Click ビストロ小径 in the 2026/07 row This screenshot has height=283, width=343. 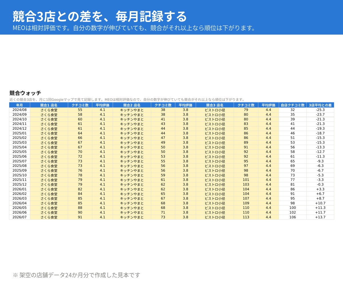point(215,217)
